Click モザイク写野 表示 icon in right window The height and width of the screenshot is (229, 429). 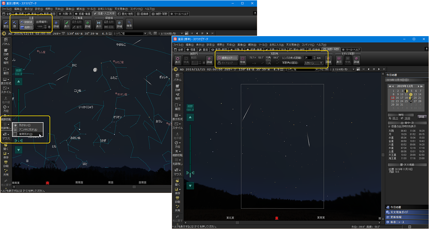coord(339,60)
